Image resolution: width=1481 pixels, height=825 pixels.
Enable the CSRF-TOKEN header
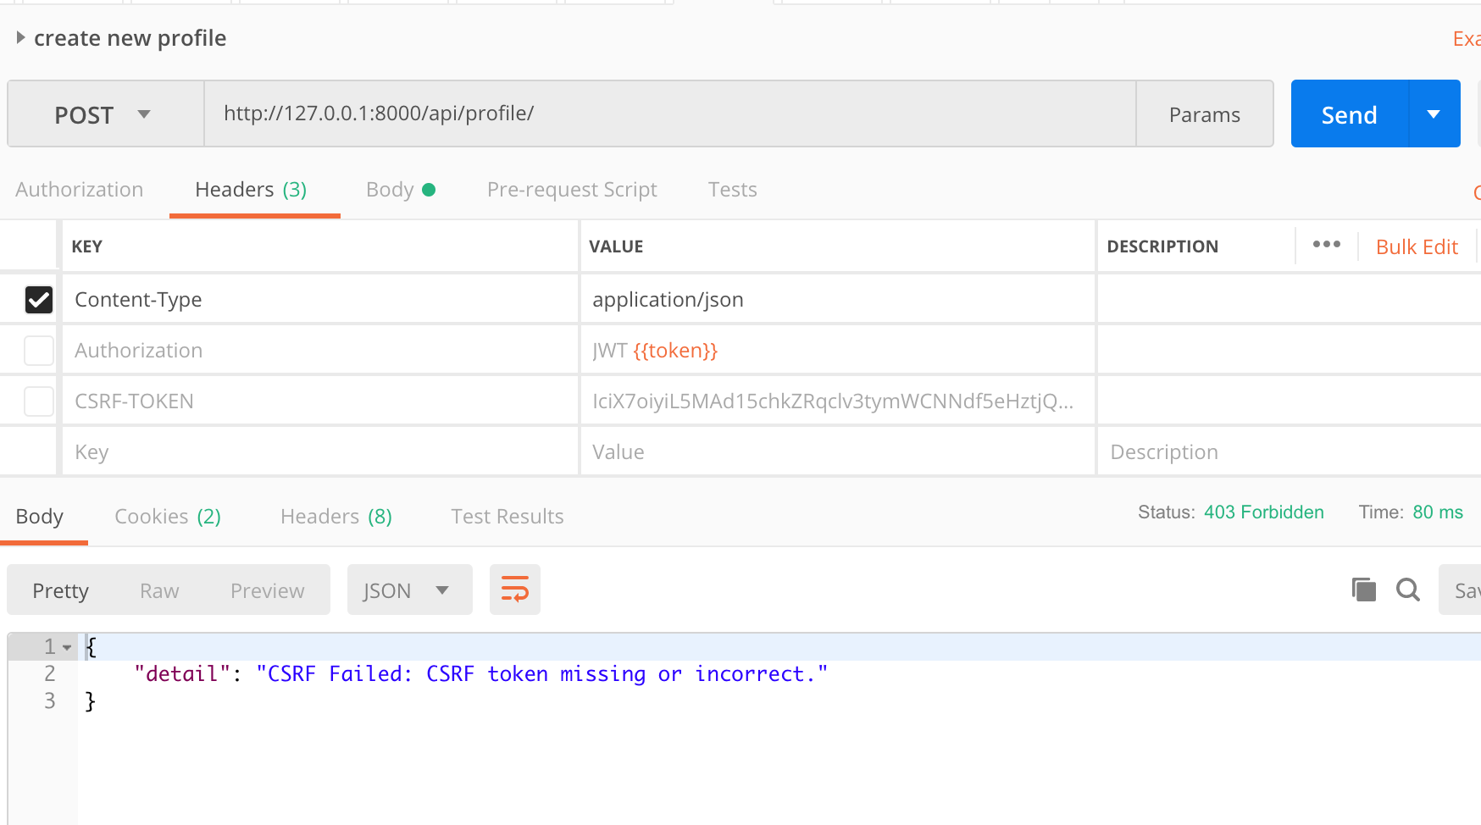[38, 401]
